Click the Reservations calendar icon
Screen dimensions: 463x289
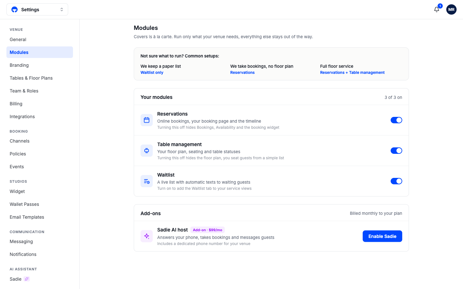(x=147, y=120)
